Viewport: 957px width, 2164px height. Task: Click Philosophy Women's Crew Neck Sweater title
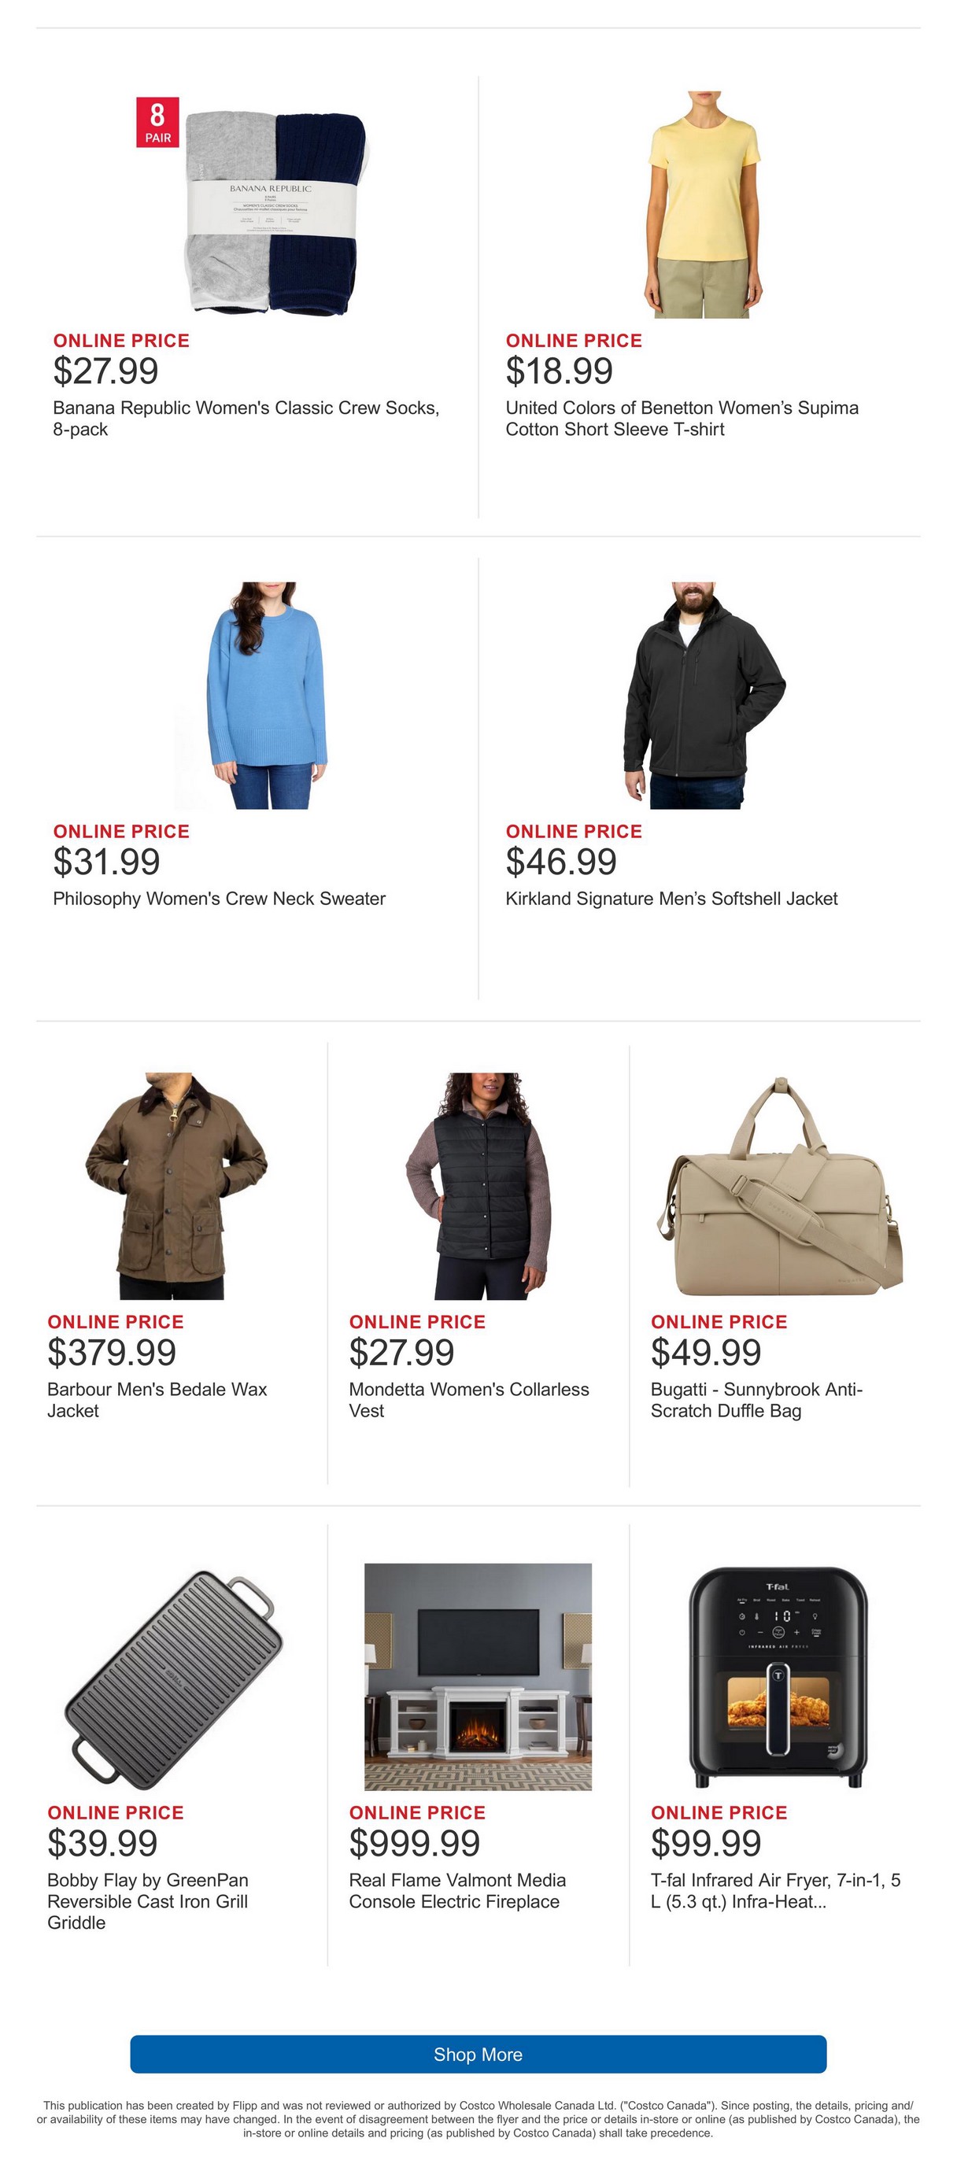[x=220, y=898]
